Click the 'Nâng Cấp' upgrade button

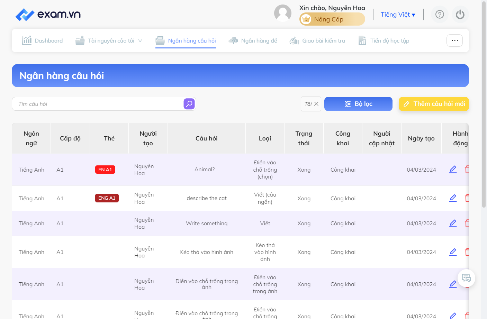(x=332, y=19)
